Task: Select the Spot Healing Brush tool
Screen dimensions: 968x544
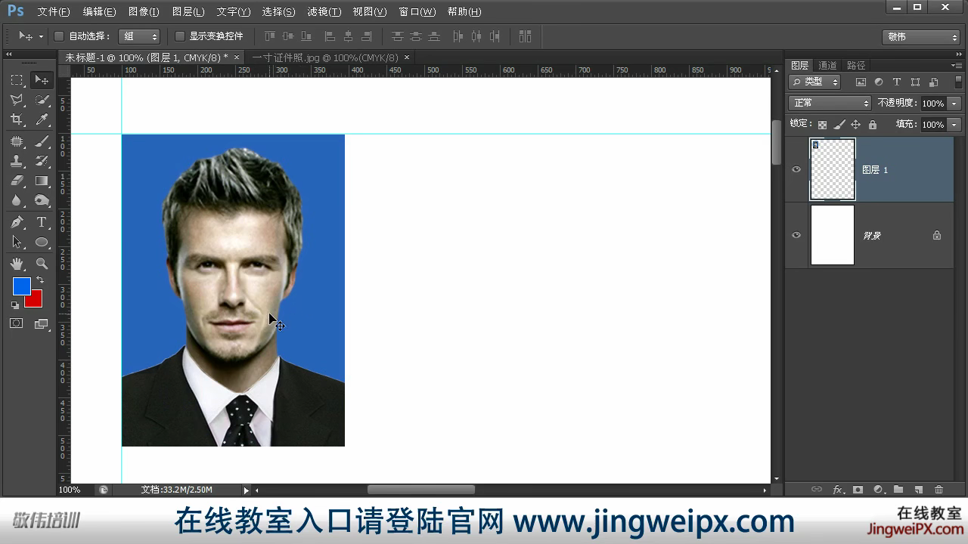Action: [17, 141]
